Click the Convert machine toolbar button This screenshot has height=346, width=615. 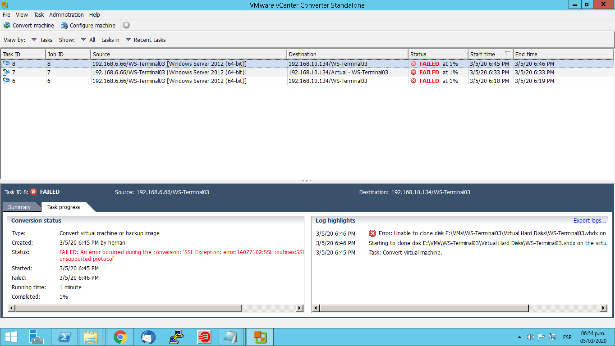28,25
